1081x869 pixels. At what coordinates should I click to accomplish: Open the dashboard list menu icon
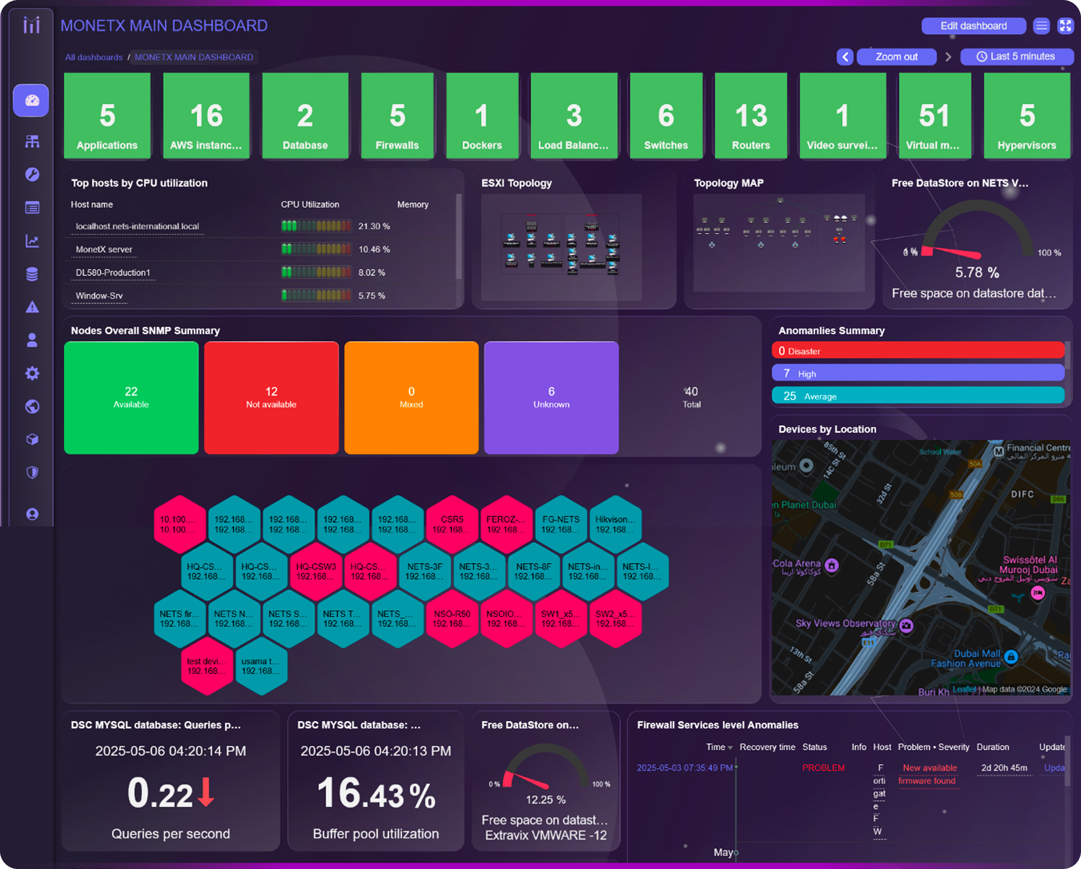click(x=1042, y=26)
